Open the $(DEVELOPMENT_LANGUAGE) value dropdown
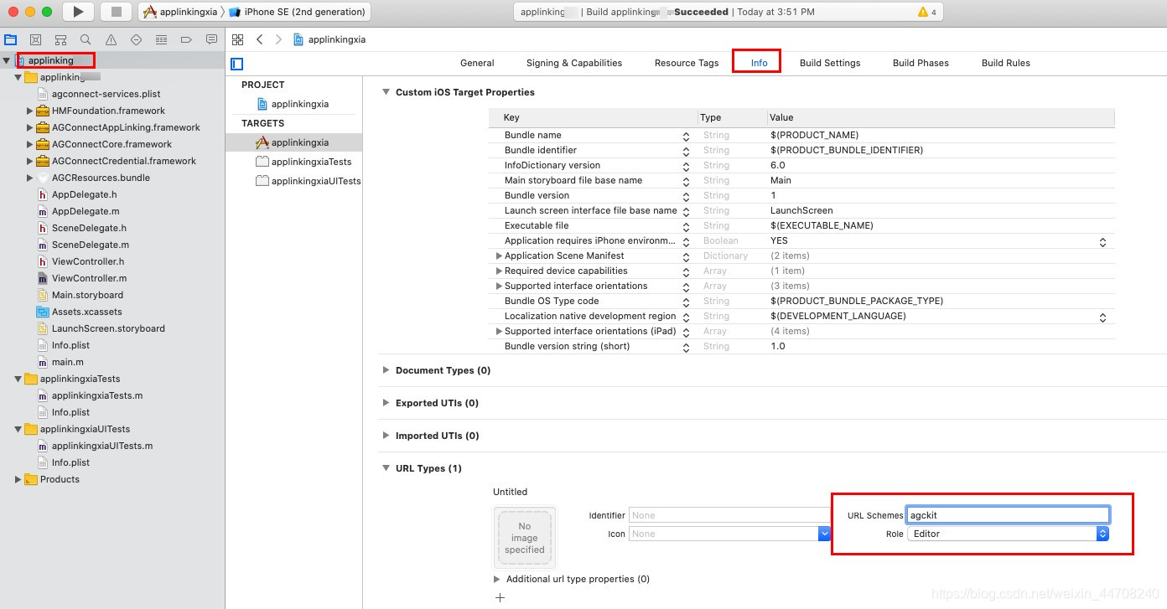Image resolution: width=1167 pixels, height=609 pixels. tap(1102, 317)
